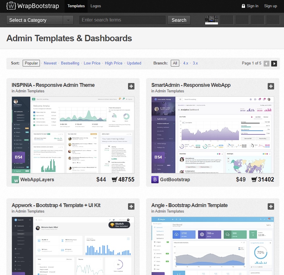Open WebAppLayers seller avatar icon
Image resolution: width=284 pixels, height=275 pixels.
click(x=15, y=179)
